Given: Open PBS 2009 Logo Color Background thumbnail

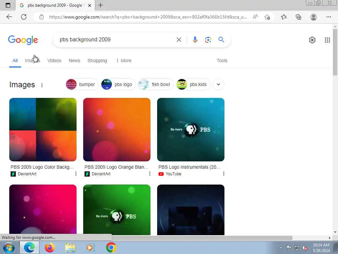Looking at the screenshot, I should (x=43, y=130).
